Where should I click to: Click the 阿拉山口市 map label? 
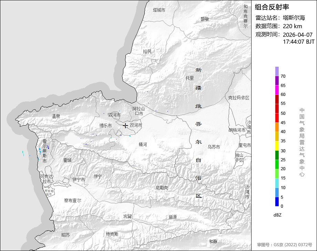(139, 111)
